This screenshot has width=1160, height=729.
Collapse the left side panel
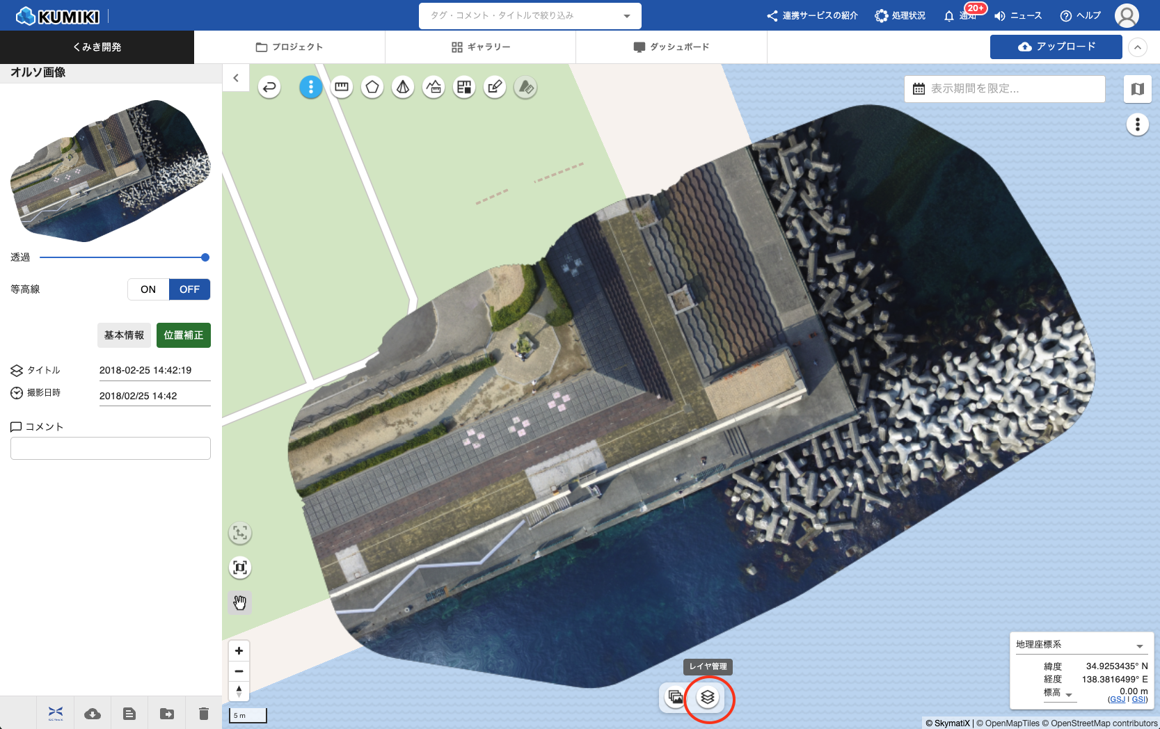236,78
